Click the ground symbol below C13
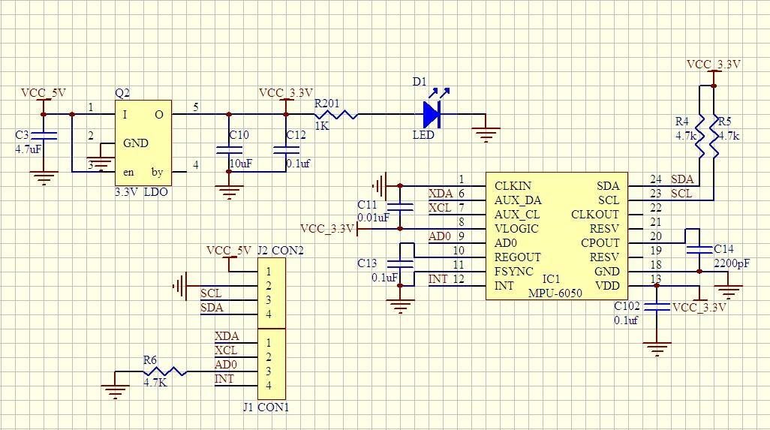Screen dimensions: 770x430 pyautogui.click(x=400, y=306)
